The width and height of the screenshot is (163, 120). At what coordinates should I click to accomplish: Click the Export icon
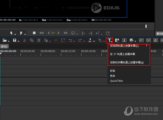108,33
